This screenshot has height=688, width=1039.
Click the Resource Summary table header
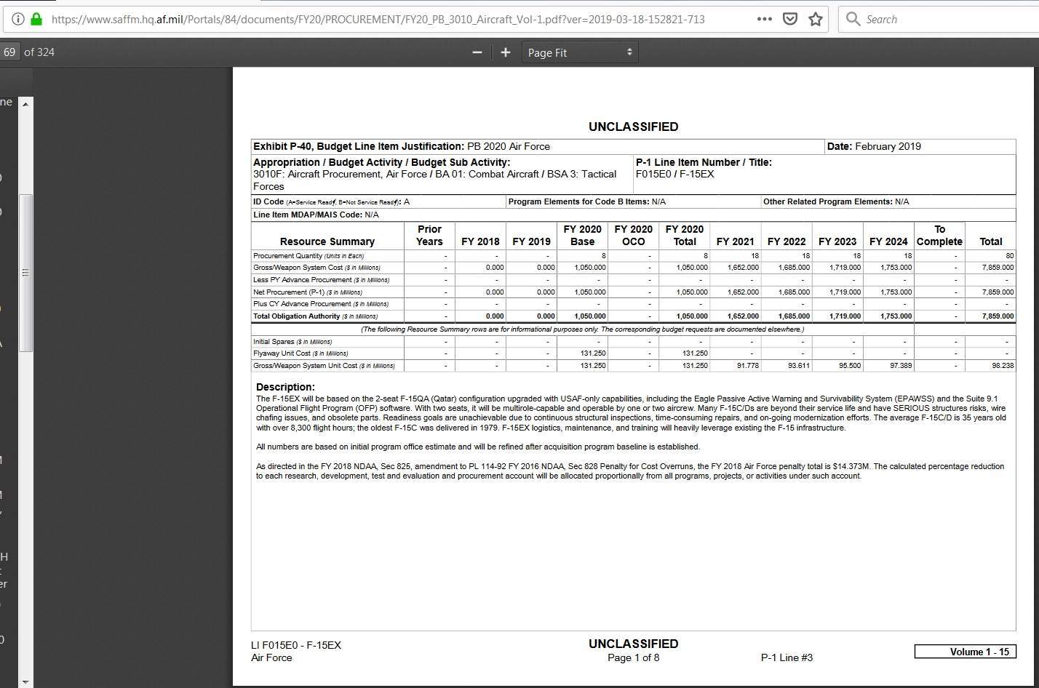tap(327, 241)
